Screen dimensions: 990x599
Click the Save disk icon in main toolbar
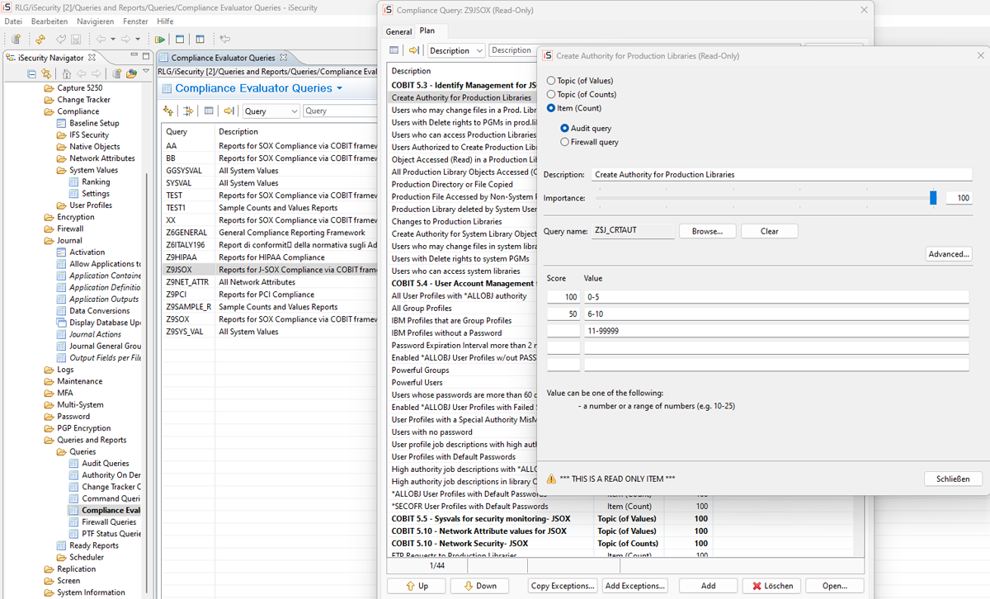pyautogui.click(x=76, y=39)
